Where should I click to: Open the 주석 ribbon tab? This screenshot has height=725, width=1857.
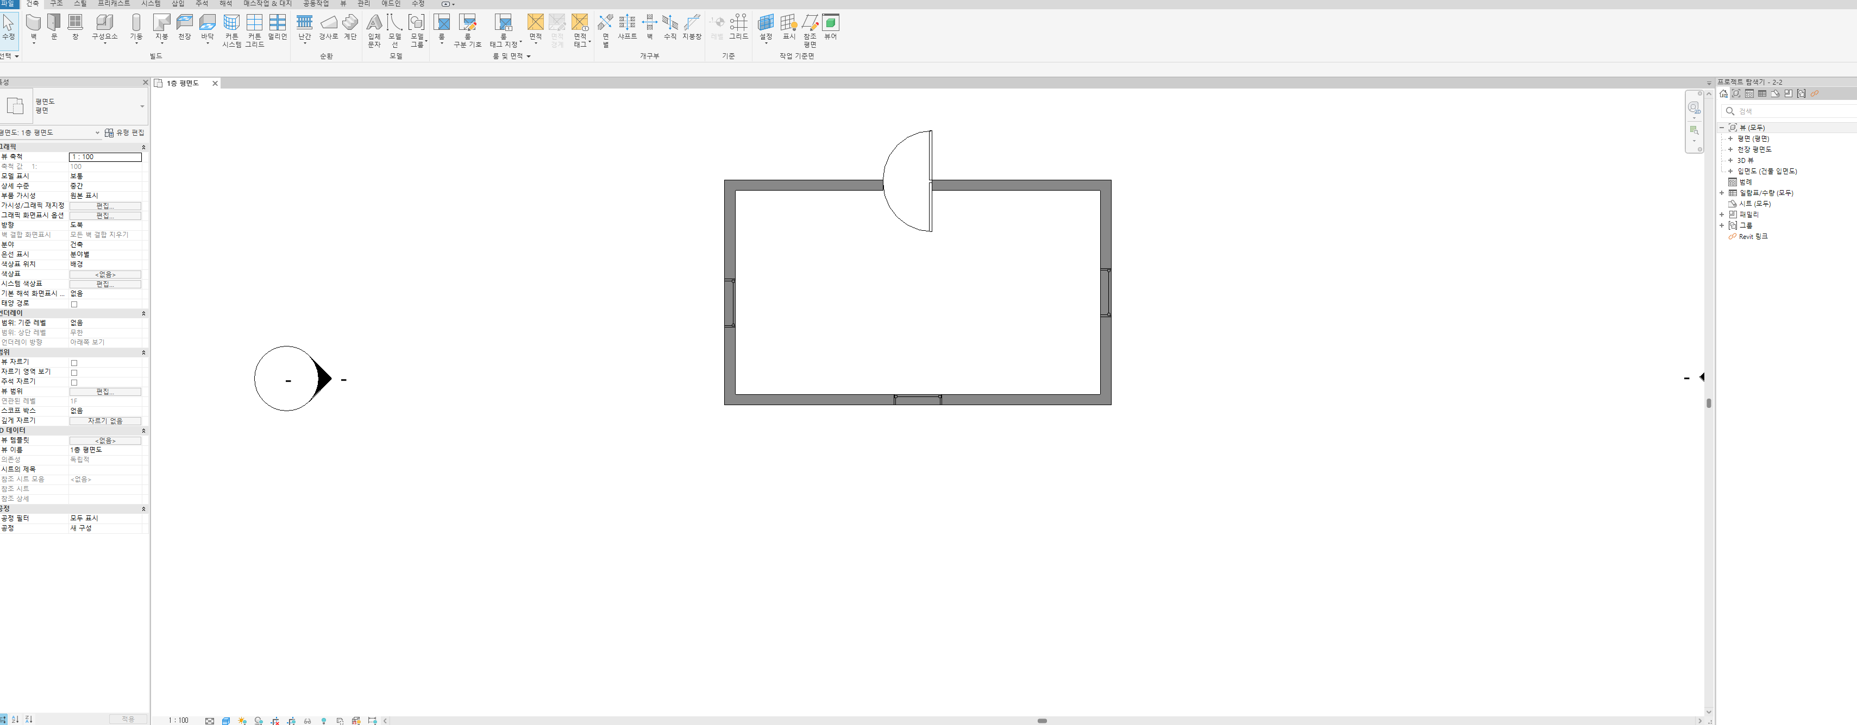coord(202,4)
